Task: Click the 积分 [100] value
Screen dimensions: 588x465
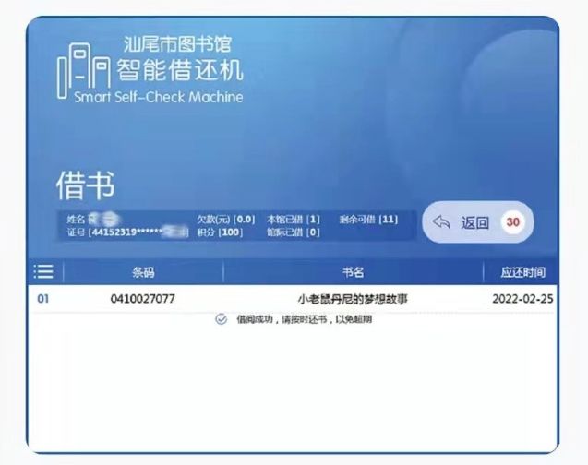Action: pyautogui.click(x=220, y=232)
